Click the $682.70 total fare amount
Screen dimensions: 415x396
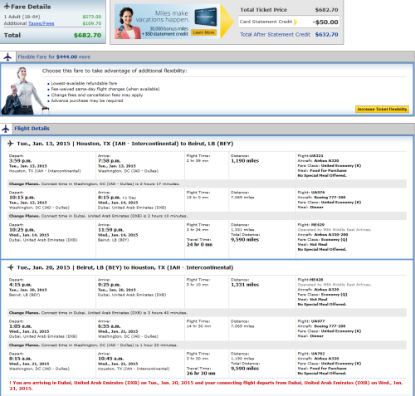[87, 35]
